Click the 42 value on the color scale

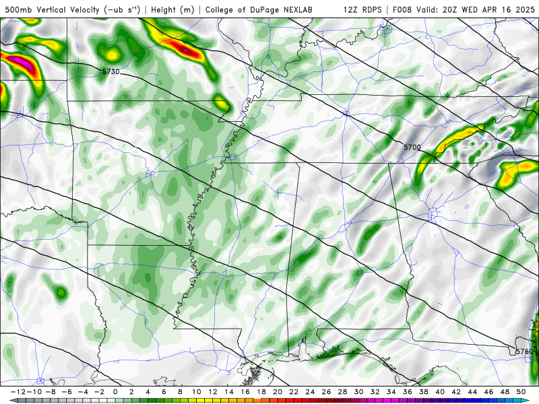pyautogui.click(x=456, y=392)
